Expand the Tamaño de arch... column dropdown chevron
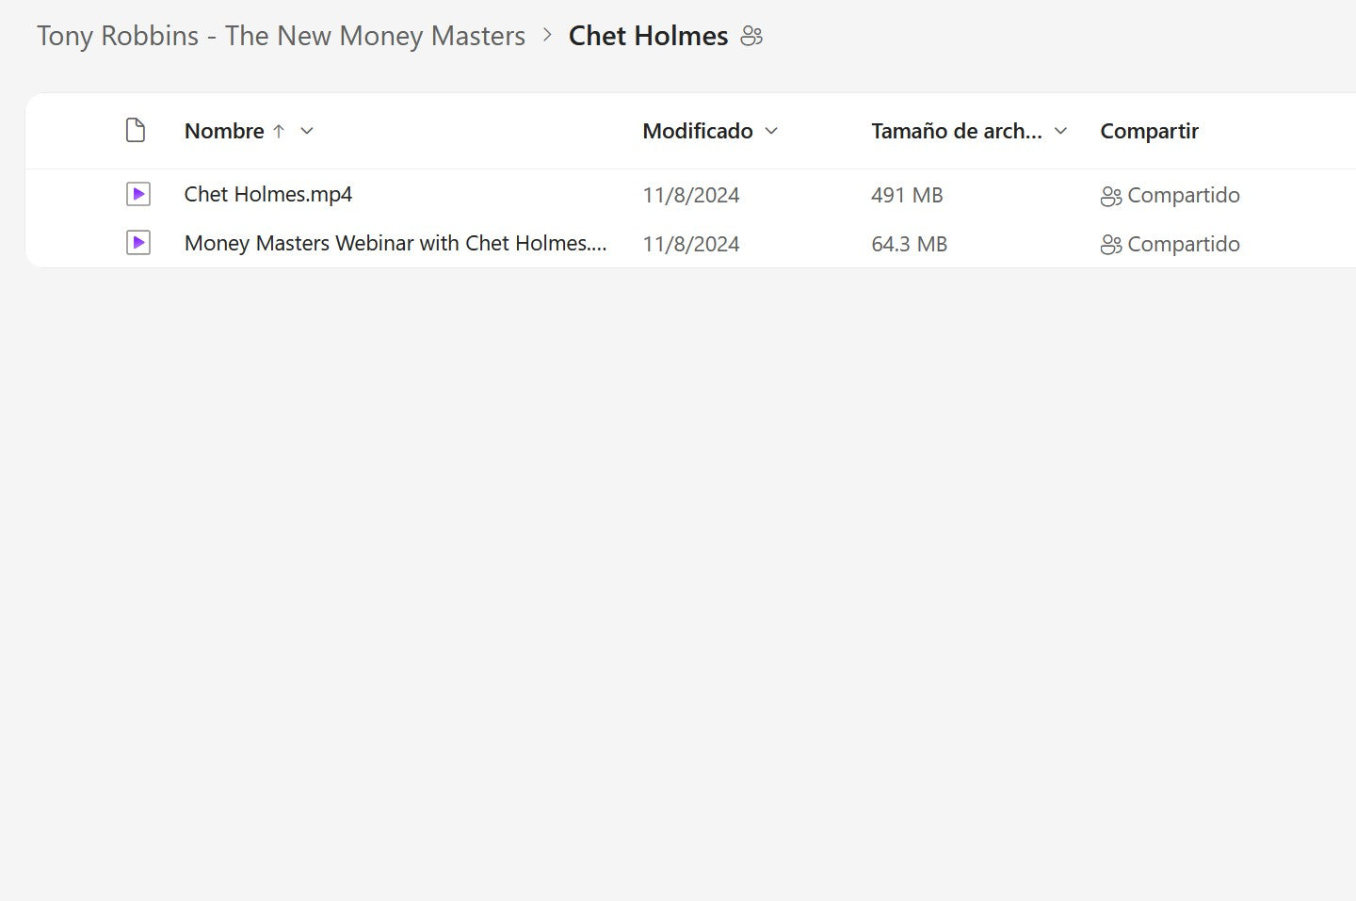1356x901 pixels. tap(1060, 131)
